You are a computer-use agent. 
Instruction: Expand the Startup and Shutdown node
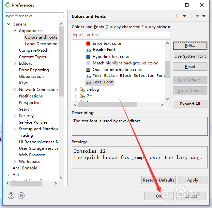click(x=15, y=129)
